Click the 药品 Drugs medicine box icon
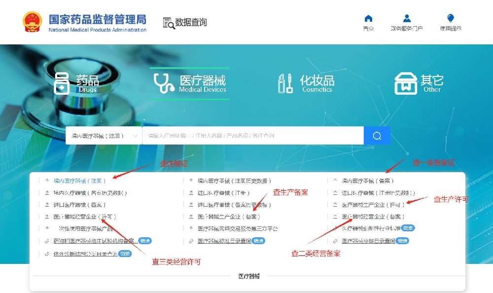 click(62, 83)
